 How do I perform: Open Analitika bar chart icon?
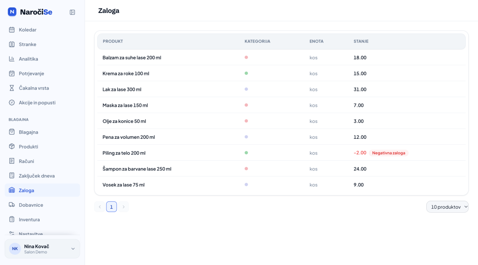click(x=12, y=59)
